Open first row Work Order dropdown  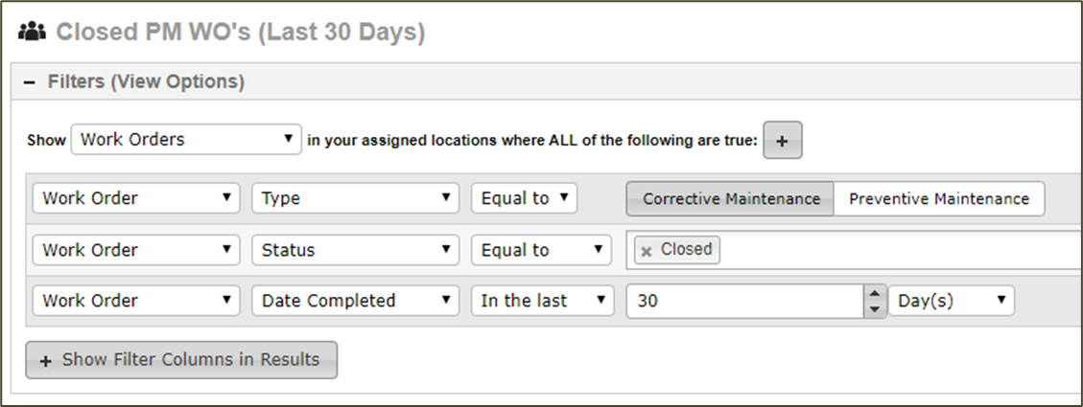(136, 198)
